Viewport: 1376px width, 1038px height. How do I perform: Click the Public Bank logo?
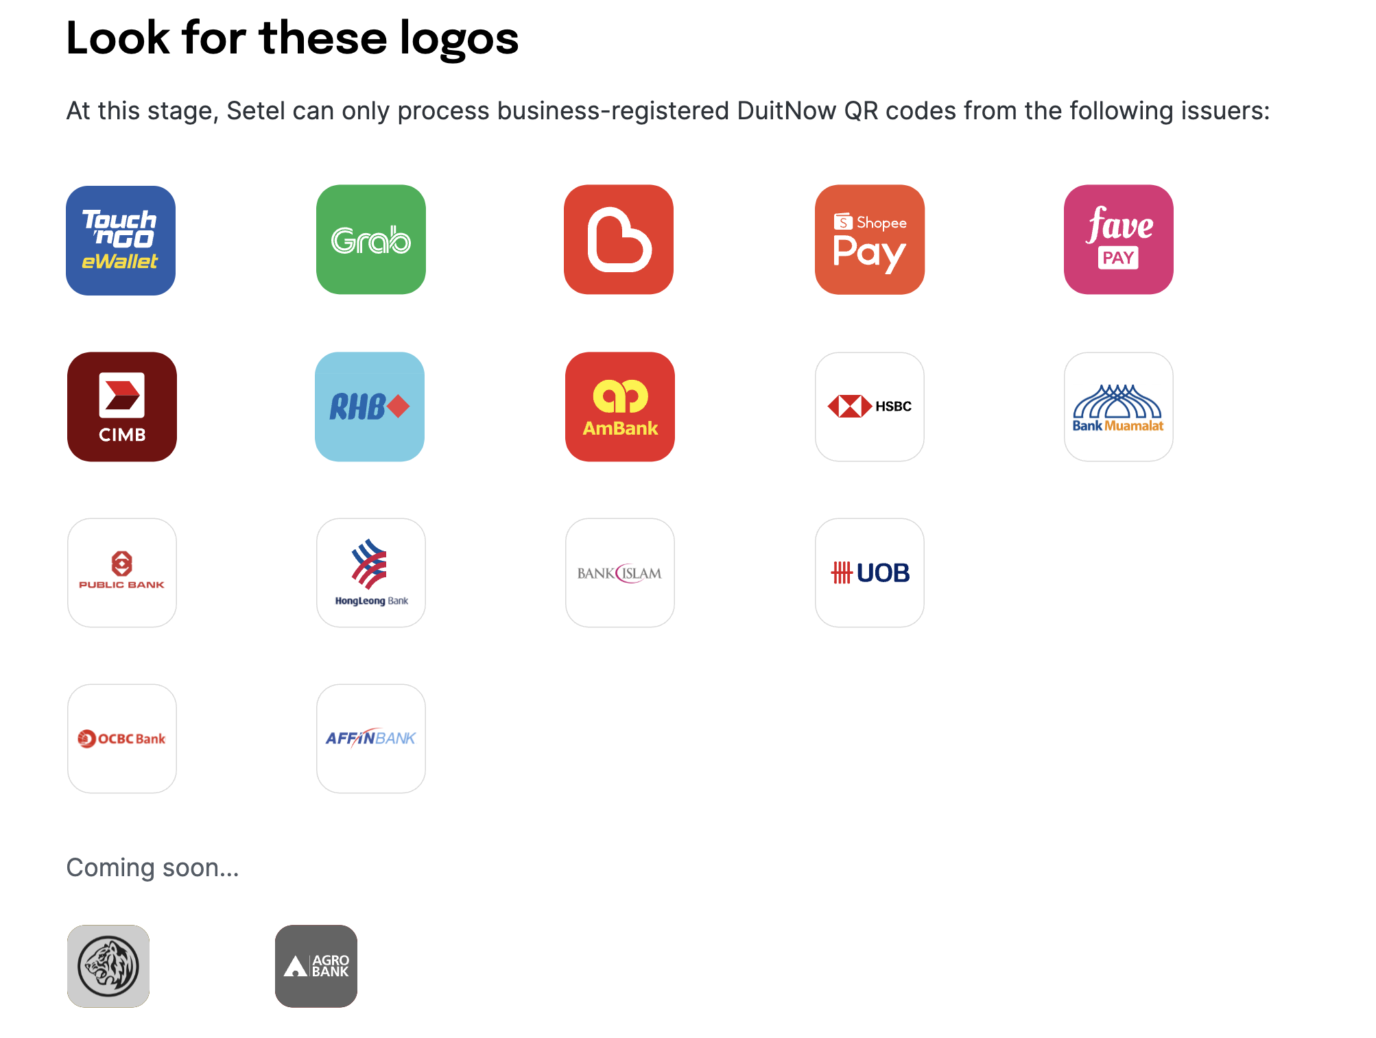point(122,572)
